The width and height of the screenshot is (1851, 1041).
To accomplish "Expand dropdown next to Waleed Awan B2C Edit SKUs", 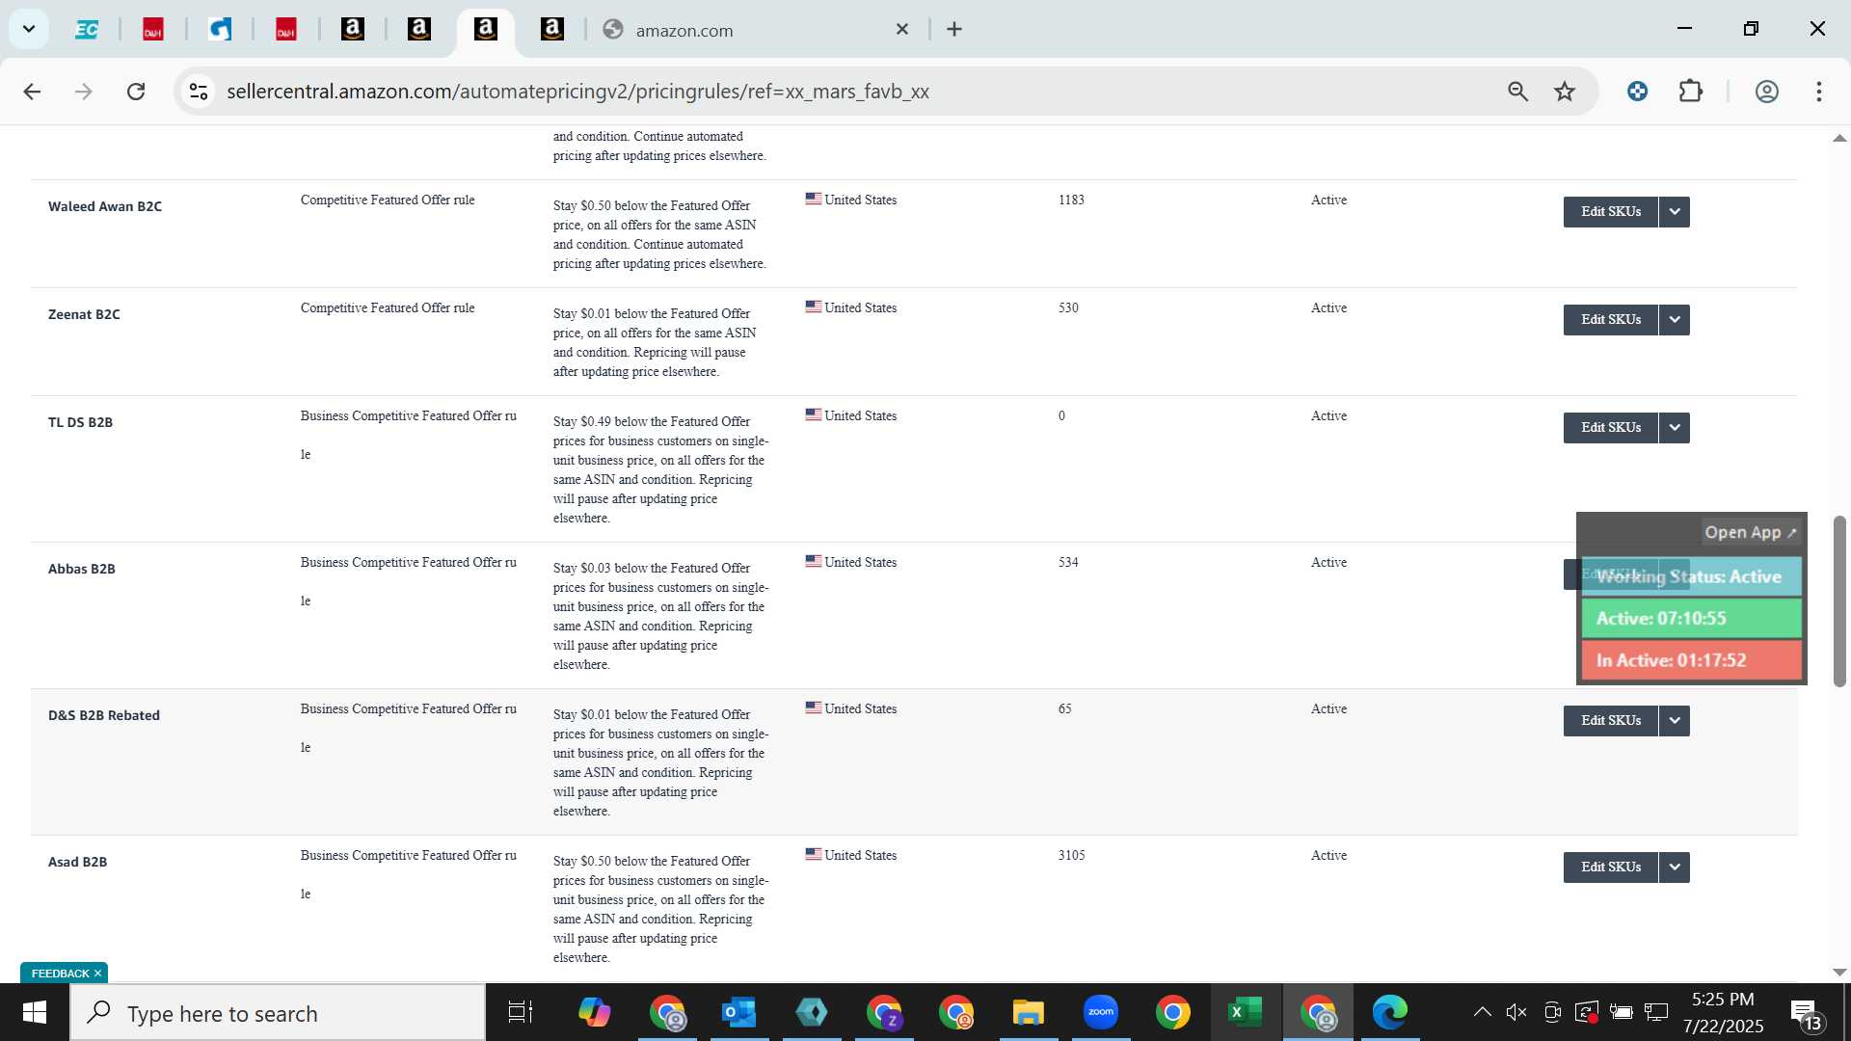I will click(x=1675, y=212).
